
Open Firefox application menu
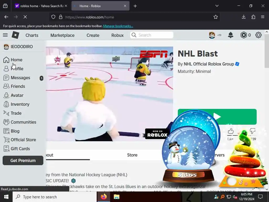click(263, 17)
